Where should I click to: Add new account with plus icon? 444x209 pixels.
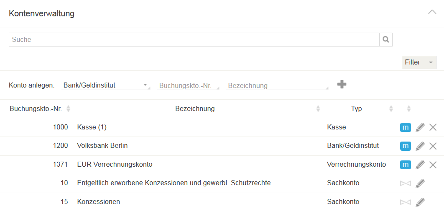(342, 84)
